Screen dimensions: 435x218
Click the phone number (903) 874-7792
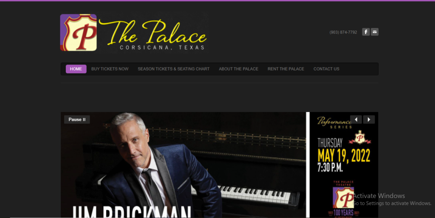pos(343,32)
